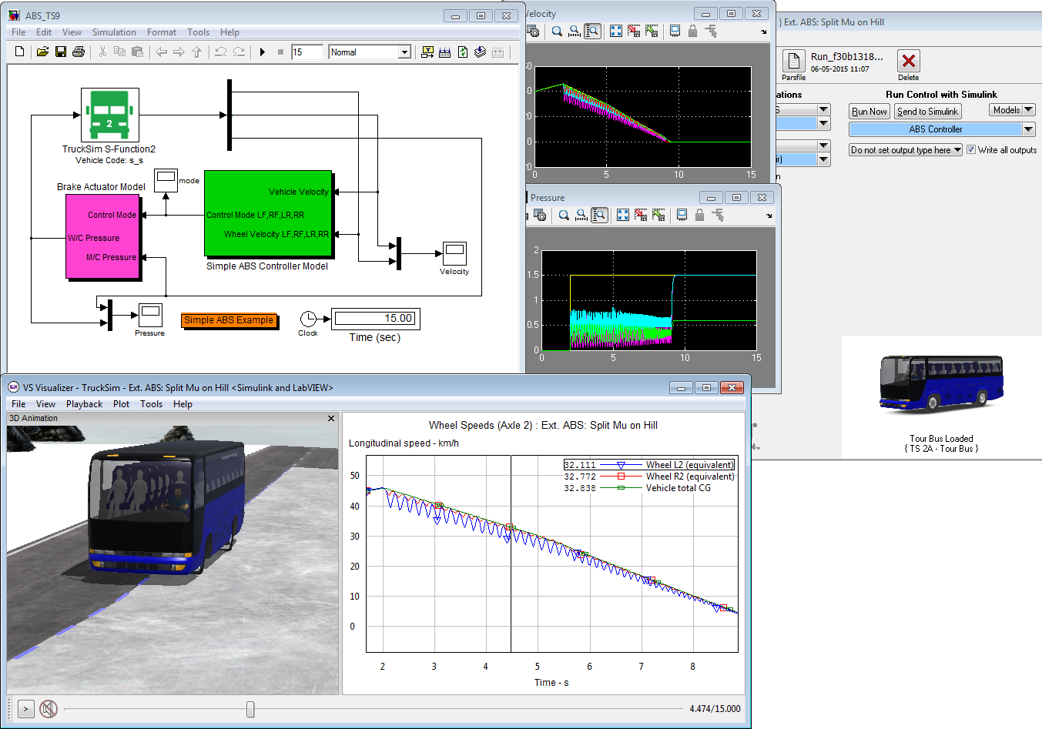This screenshot has height=729, width=1042.
Task: Open the Playback menu in VS Visualizer
Action: (x=84, y=404)
